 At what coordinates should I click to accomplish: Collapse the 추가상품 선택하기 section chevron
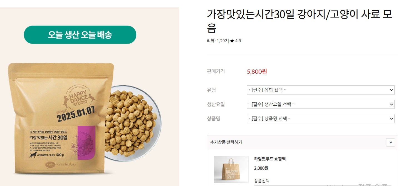click(390, 142)
